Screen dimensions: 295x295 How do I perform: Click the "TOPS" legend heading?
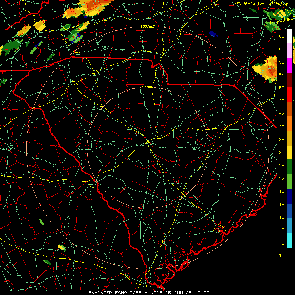(x=288, y=19)
